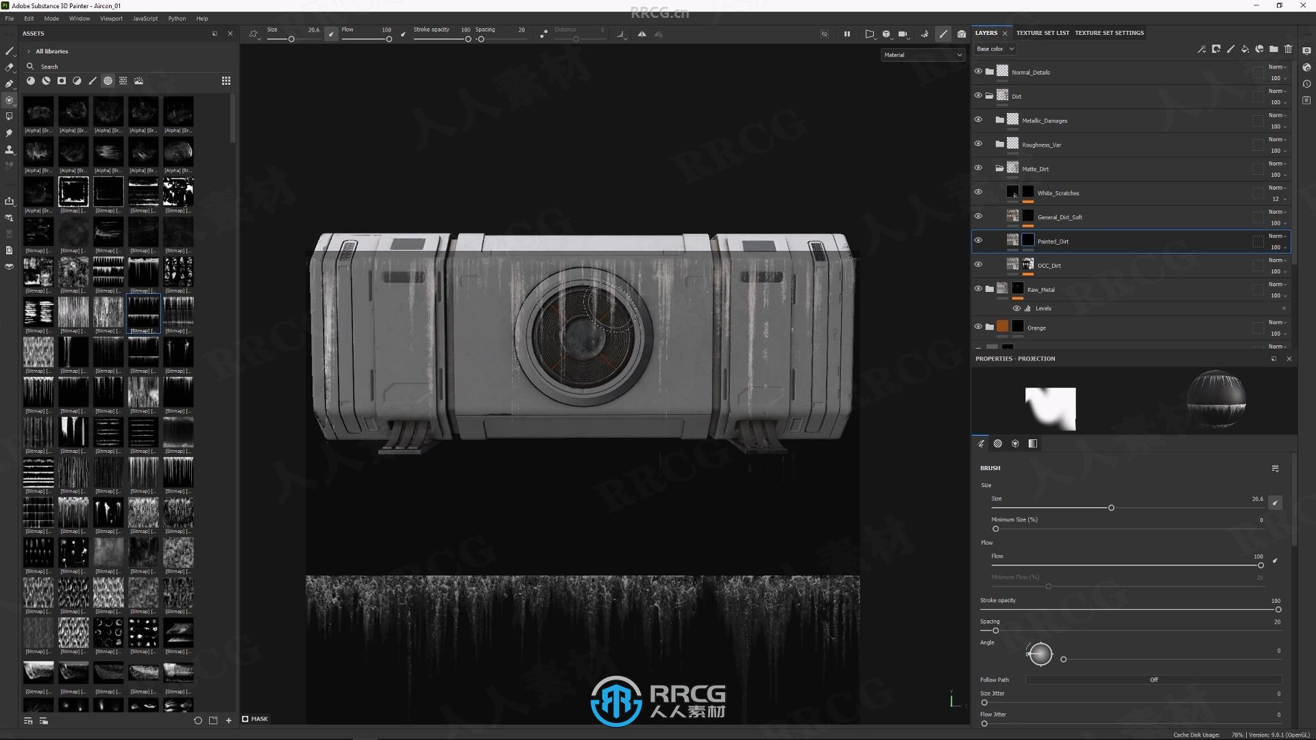Select the Raw_Metal folder layer
This screenshot has height=740, width=1316.
(1131, 289)
